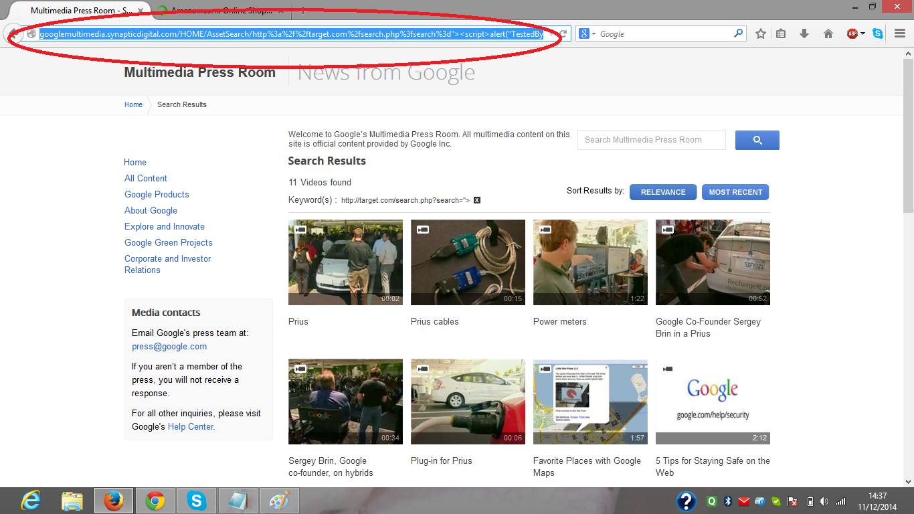Open Google Chrome from the taskbar
The image size is (914, 514).
155,501
